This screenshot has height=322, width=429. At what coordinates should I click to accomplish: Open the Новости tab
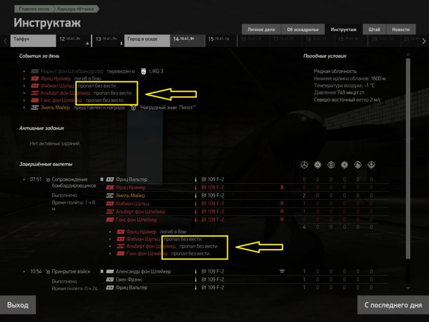coord(401,29)
